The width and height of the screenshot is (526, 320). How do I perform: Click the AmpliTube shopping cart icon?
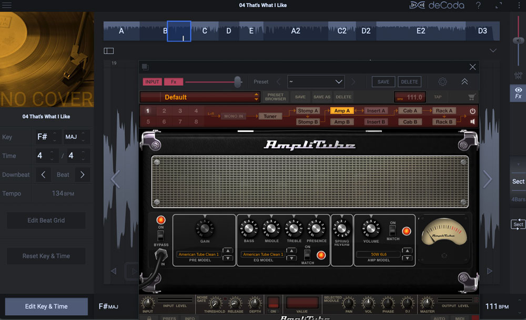click(x=472, y=97)
